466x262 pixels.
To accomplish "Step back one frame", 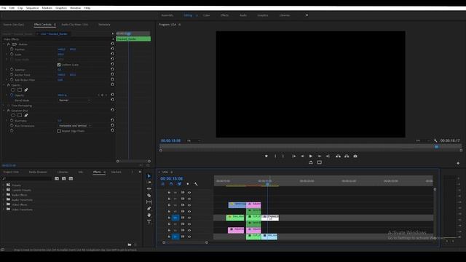I will [302, 156].
